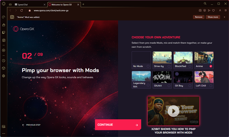Viewport: 229px width, 137px height.
Task: Click the LoFi Chill thumbnail image
Action: [x=204, y=77]
